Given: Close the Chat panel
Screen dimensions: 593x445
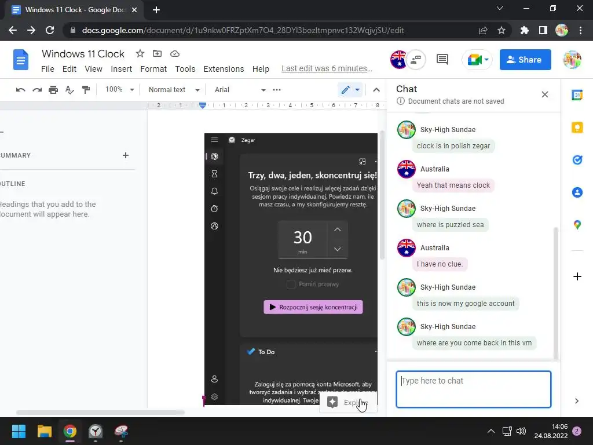Looking at the screenshot, I should click(544, 94).
